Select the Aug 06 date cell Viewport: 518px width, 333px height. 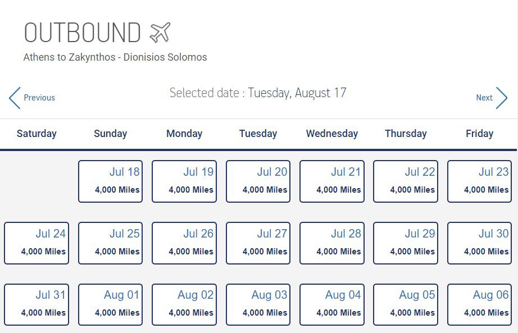479,304
